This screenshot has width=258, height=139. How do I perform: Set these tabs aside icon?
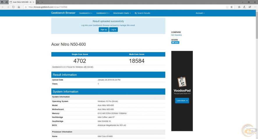[6, 2]
